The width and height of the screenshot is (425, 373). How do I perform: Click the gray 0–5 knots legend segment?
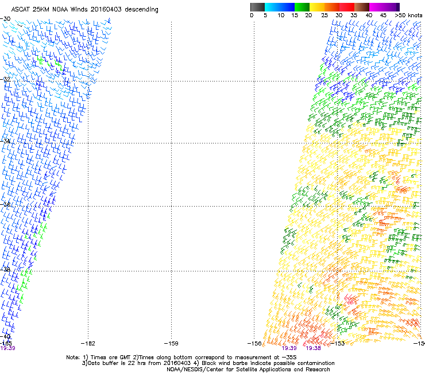tap(258, 7)
